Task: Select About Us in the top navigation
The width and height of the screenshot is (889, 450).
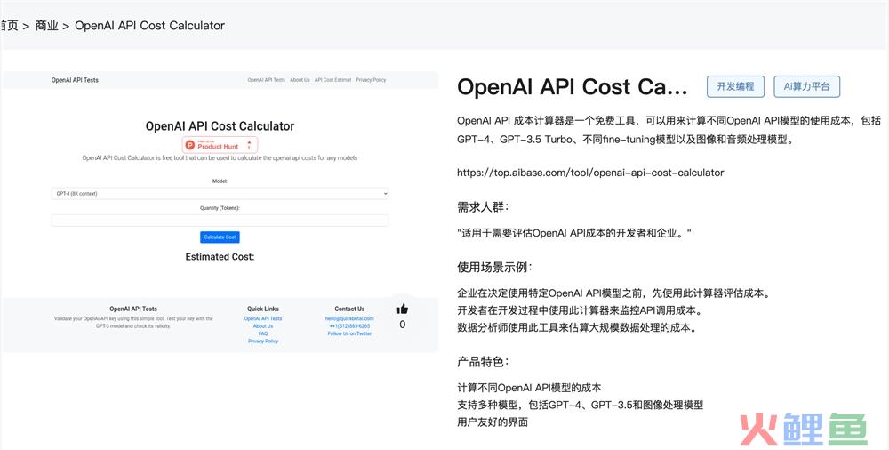Action: click(300, 80)
